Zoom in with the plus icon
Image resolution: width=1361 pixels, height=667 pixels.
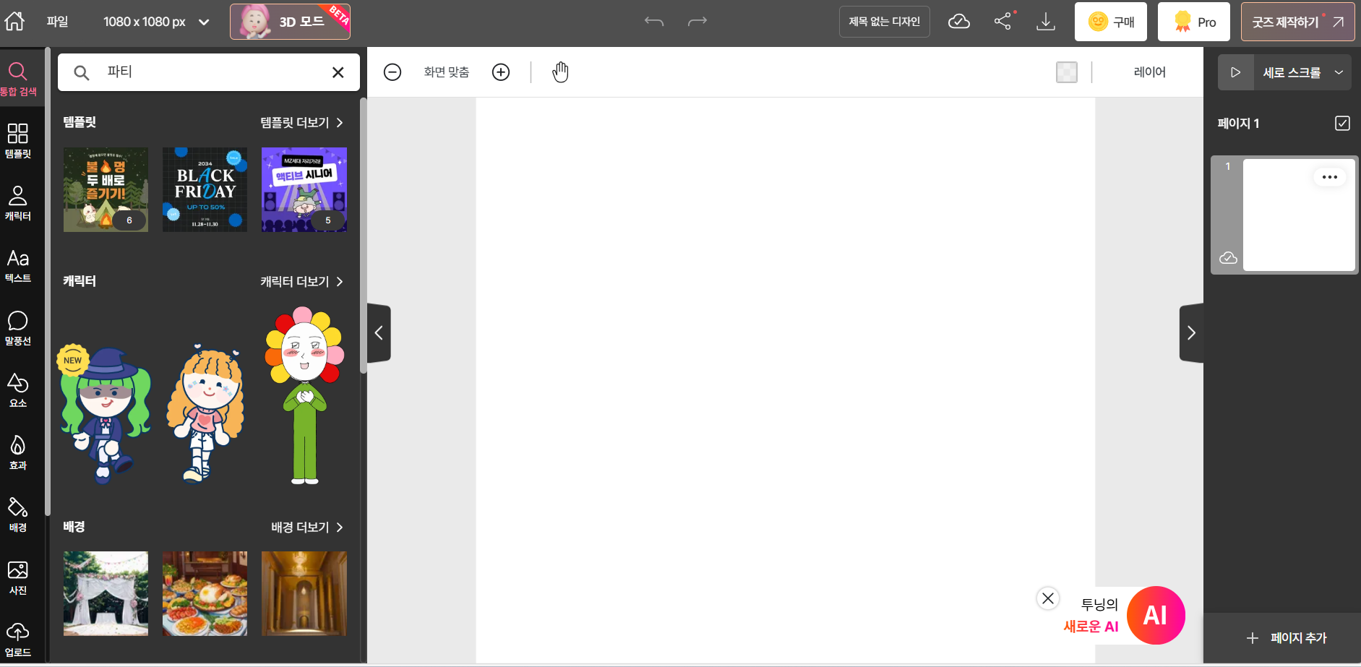[501, 72]
